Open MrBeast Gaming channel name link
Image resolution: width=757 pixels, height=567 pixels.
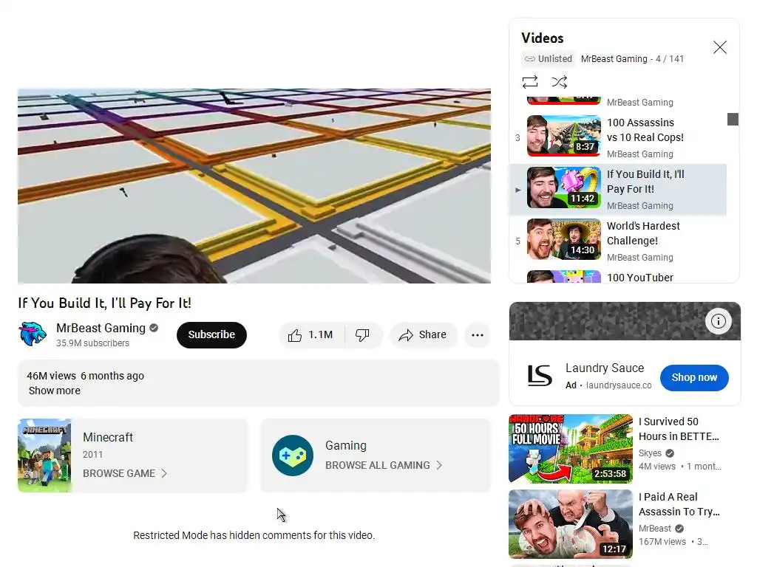pos(101,328)
